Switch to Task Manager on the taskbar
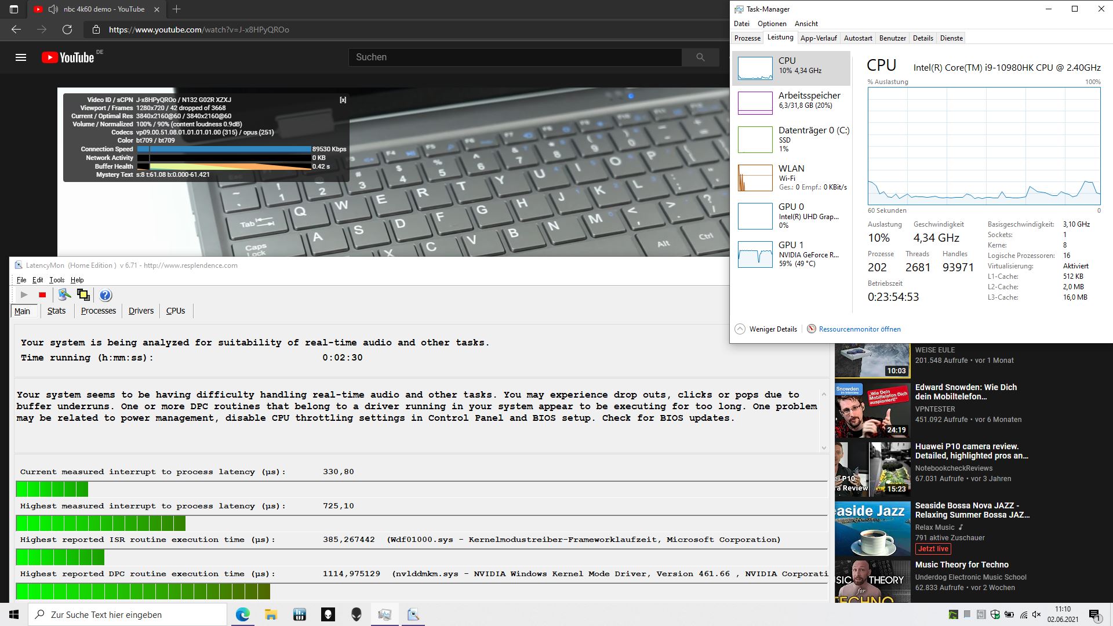1113x626 pixels. [x=385, y=614]
